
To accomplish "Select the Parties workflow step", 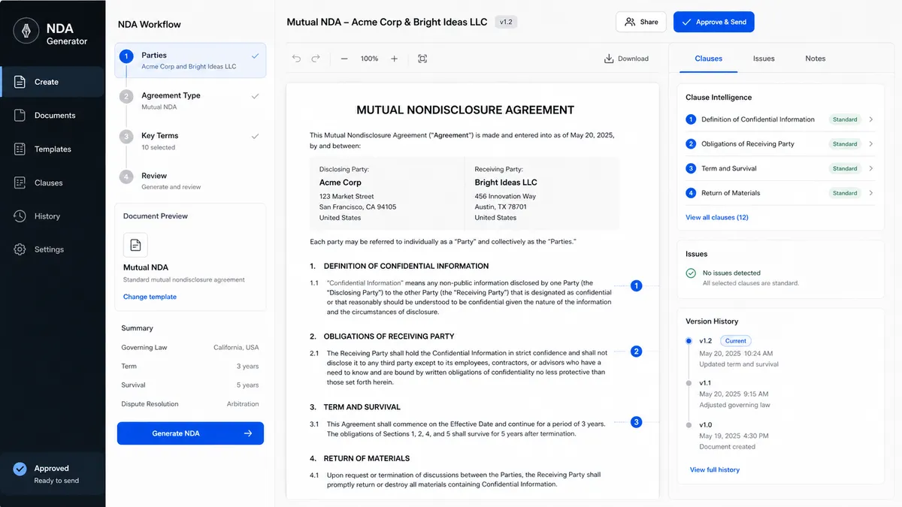I will 190,60.
